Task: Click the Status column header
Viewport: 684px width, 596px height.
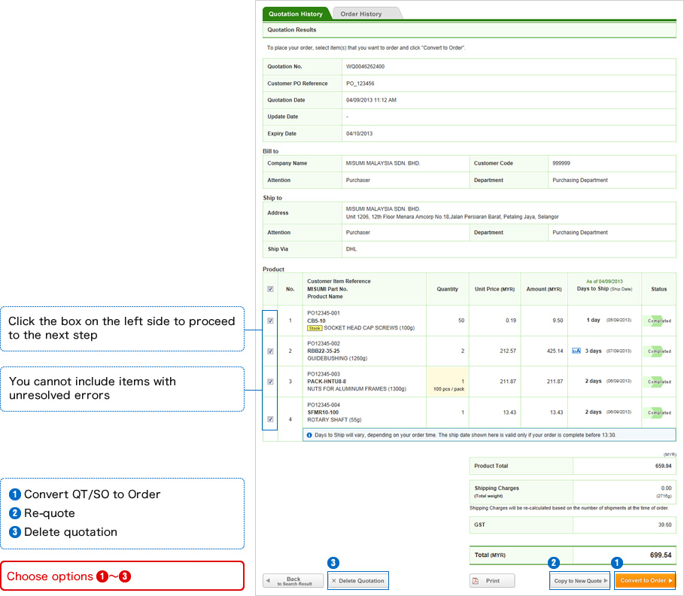Action: (x=658, y=289)
